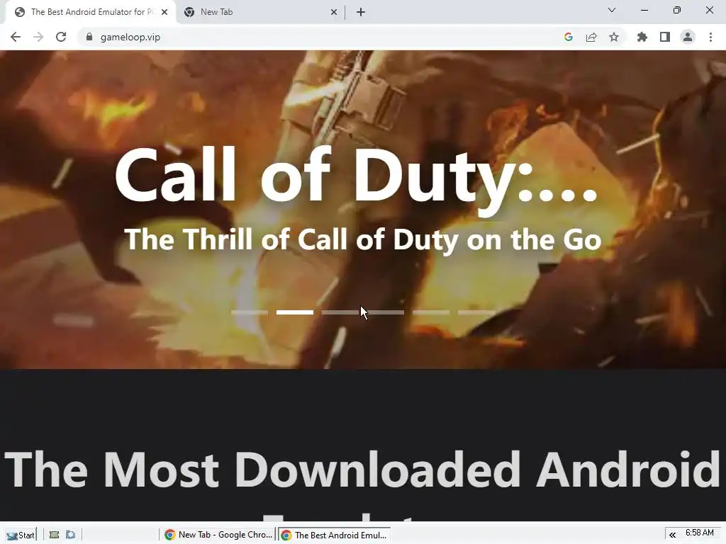Image resolution: width=726 pixels, height=544 pixels.
Task: Jump to third carousel slide indicator
Action: point(340,312)
